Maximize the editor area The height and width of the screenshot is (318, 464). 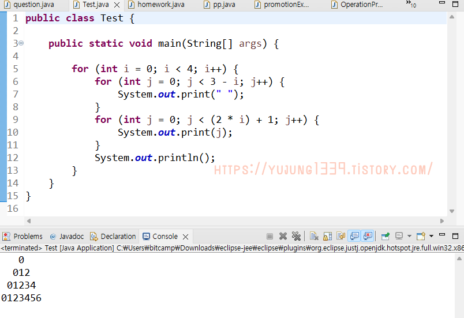pos(455,4)
